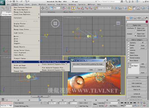Open the key mode Selected dropdown
This screenshot has width=149, height=108.
coord(112,103)
